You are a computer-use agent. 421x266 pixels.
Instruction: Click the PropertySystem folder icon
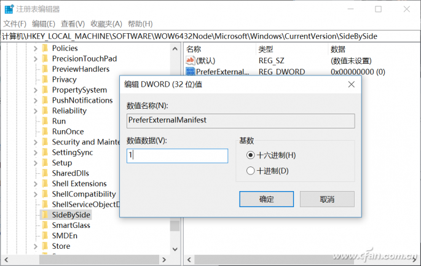coord(45,90)
